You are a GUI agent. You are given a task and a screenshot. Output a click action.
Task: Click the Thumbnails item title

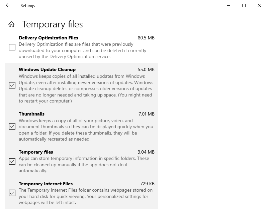click(x=31, y=114)
